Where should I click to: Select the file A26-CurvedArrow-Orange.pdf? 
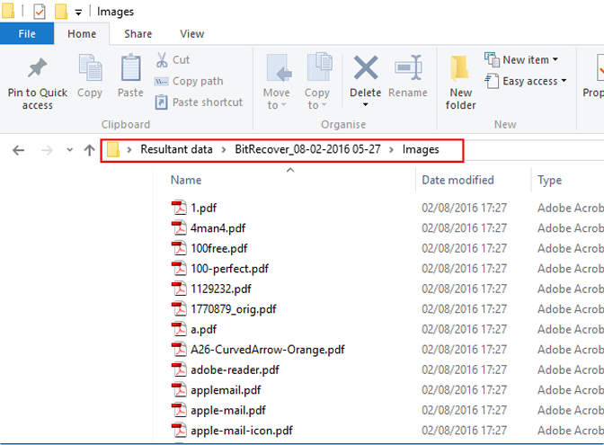267,350
